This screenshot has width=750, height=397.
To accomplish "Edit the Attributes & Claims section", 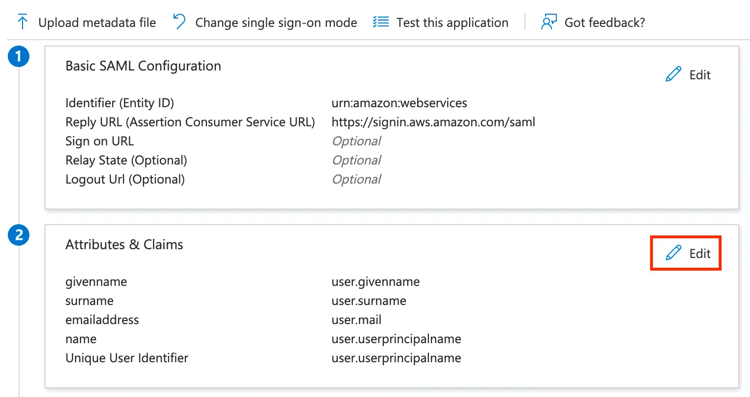I will [700, 254].
